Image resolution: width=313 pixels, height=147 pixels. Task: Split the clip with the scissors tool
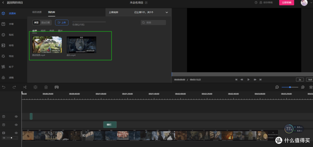click(25, 87)
